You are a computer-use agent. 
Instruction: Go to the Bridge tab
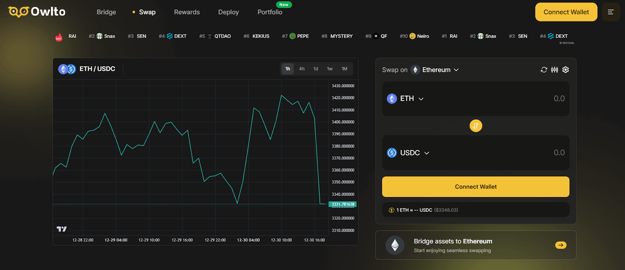pos(106,12)
